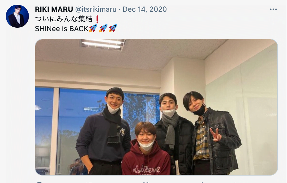The image size is (287, 183).
Task: Open the Dec 14, 2020 timestamp link
Action: pos(145,9)
